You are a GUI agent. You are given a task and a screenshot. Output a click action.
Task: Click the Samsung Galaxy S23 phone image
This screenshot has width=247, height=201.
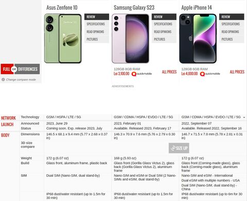click(x=130, y=39)
